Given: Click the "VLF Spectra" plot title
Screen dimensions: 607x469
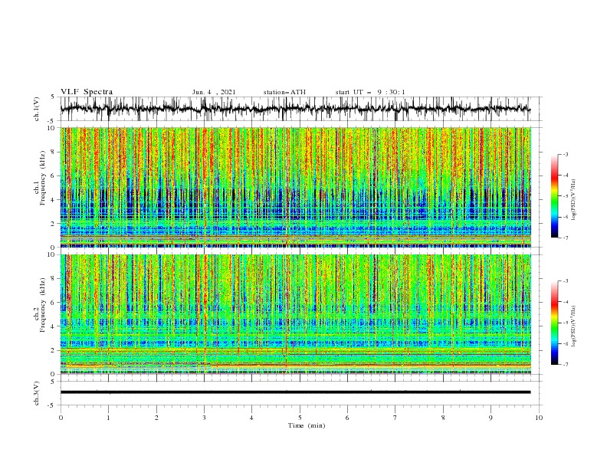Looking at the screenshot, I should (87, 92).
